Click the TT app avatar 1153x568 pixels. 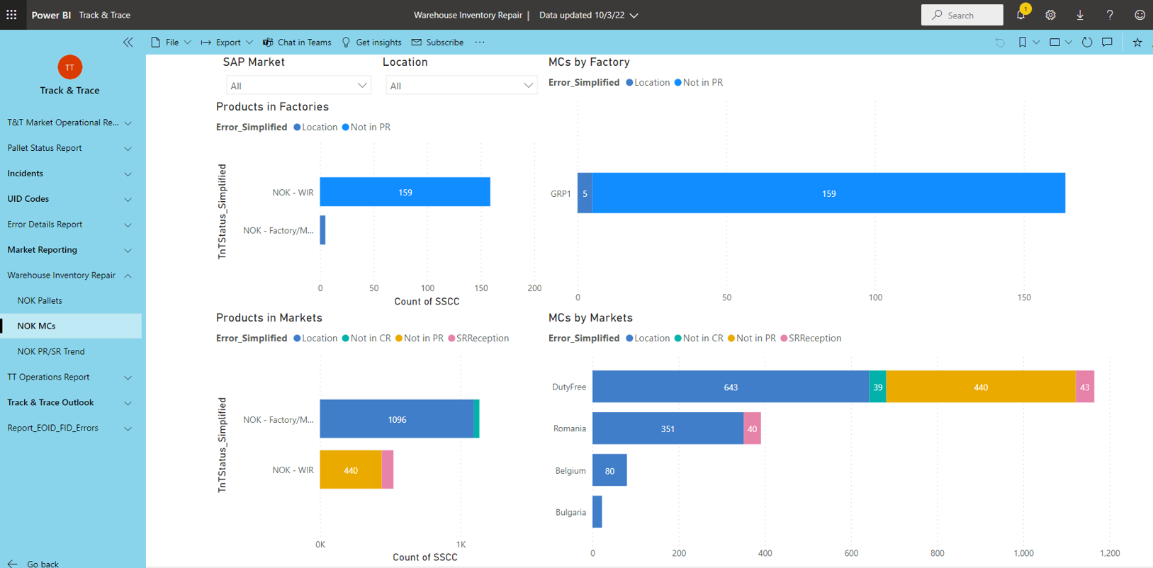[69, 67]
